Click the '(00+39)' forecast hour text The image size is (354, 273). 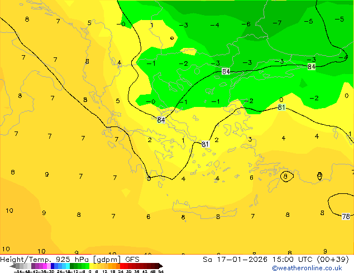tap(333, 259)
